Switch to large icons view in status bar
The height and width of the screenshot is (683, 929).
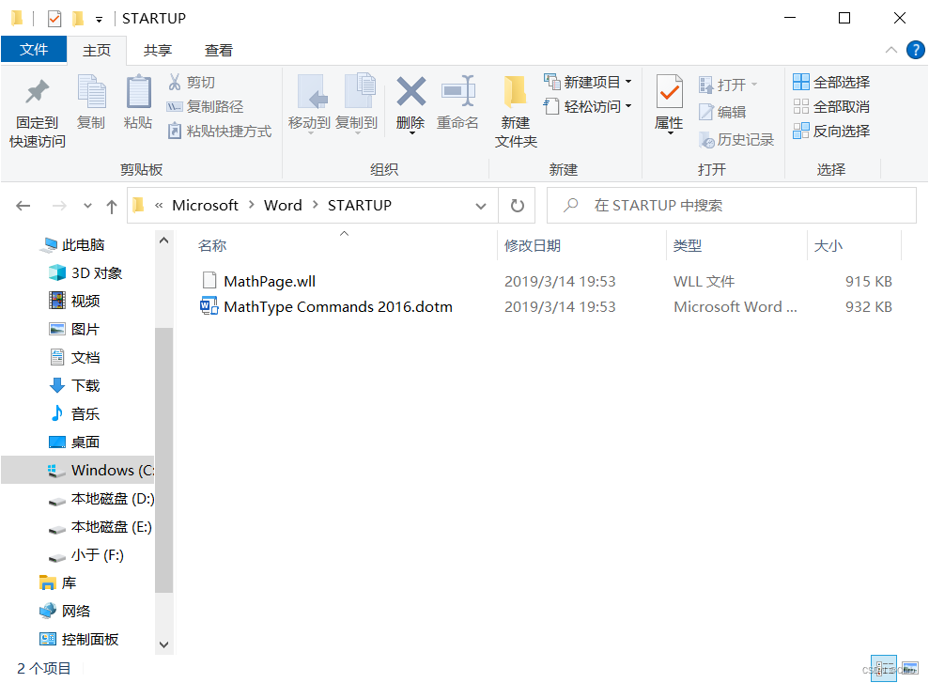(910, 669)
